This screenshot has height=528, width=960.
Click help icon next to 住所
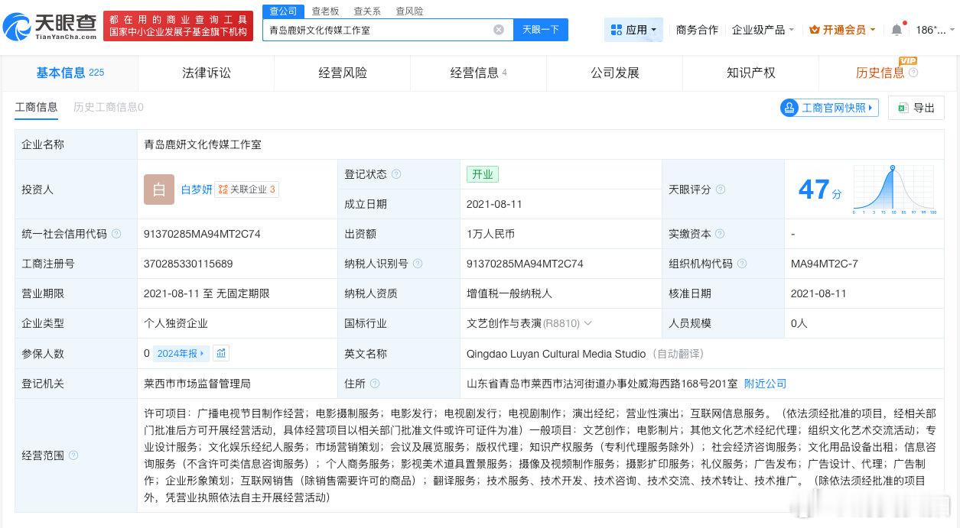tap(375, 384)
